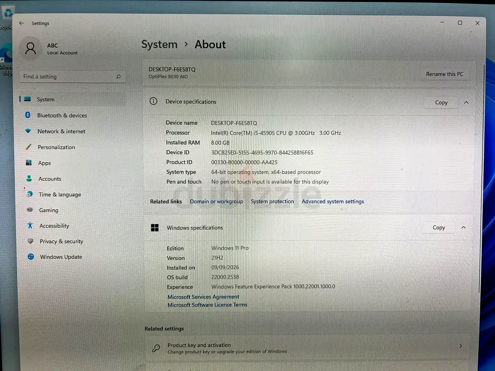Click the Apps icon in sidebar
Image resolution: width=495 pixels, height=371 pixels.
(x=29, y=163)
